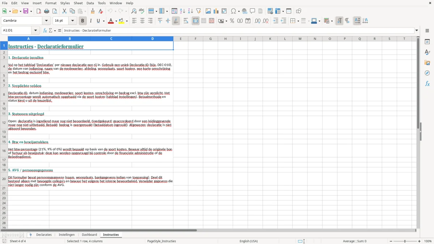Select column header F
Image resolution: width=434 pixels, height=244 pixels.
pyautogui.click(x=196, y=39)
